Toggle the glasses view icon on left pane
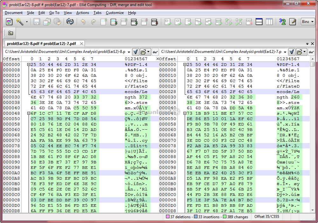This screenshot has width=318, height=223. click(x=155, y=52)
